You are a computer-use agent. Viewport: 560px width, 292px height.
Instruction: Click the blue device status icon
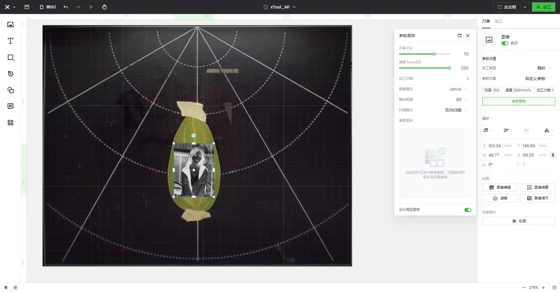[x=15, y=287]
